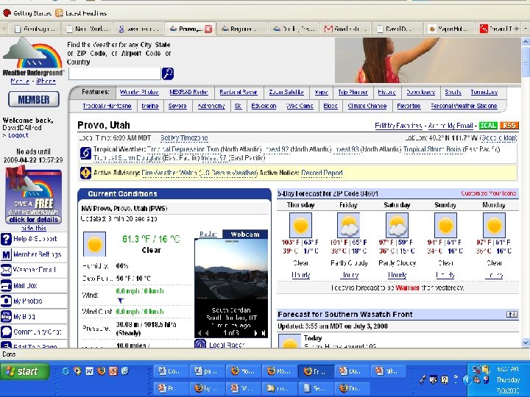This screenshot has height=397, width=530.
Task: Click the Firefox quick launch icon
Action: click(101, 371)
